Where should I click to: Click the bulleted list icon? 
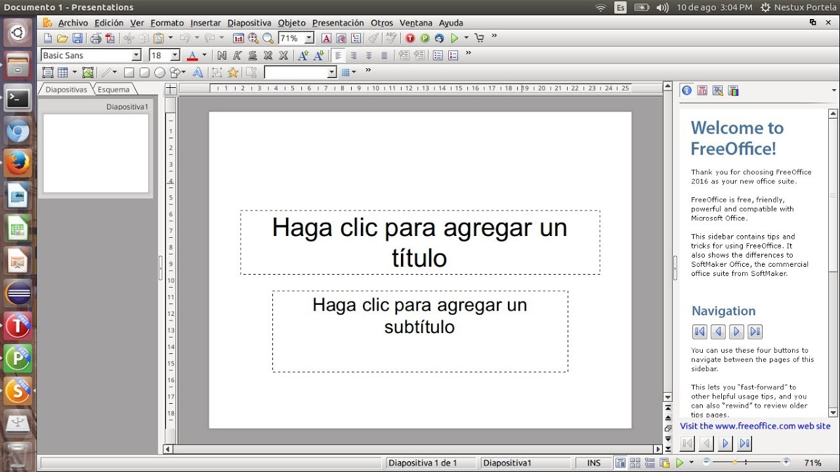[x=438, y=55]
